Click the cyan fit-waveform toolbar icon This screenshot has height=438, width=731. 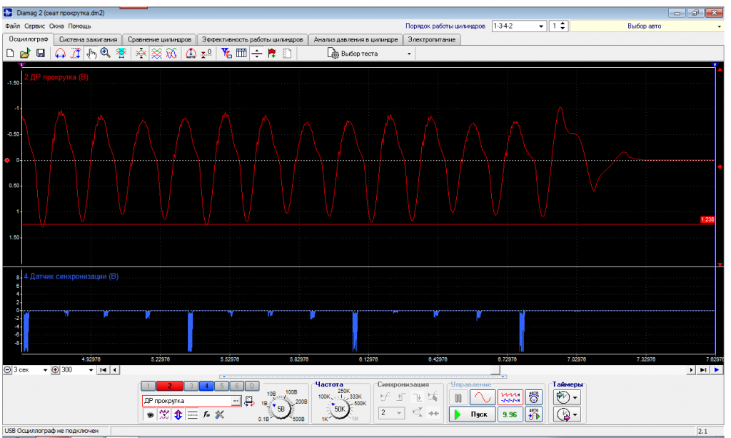(121, 54)
